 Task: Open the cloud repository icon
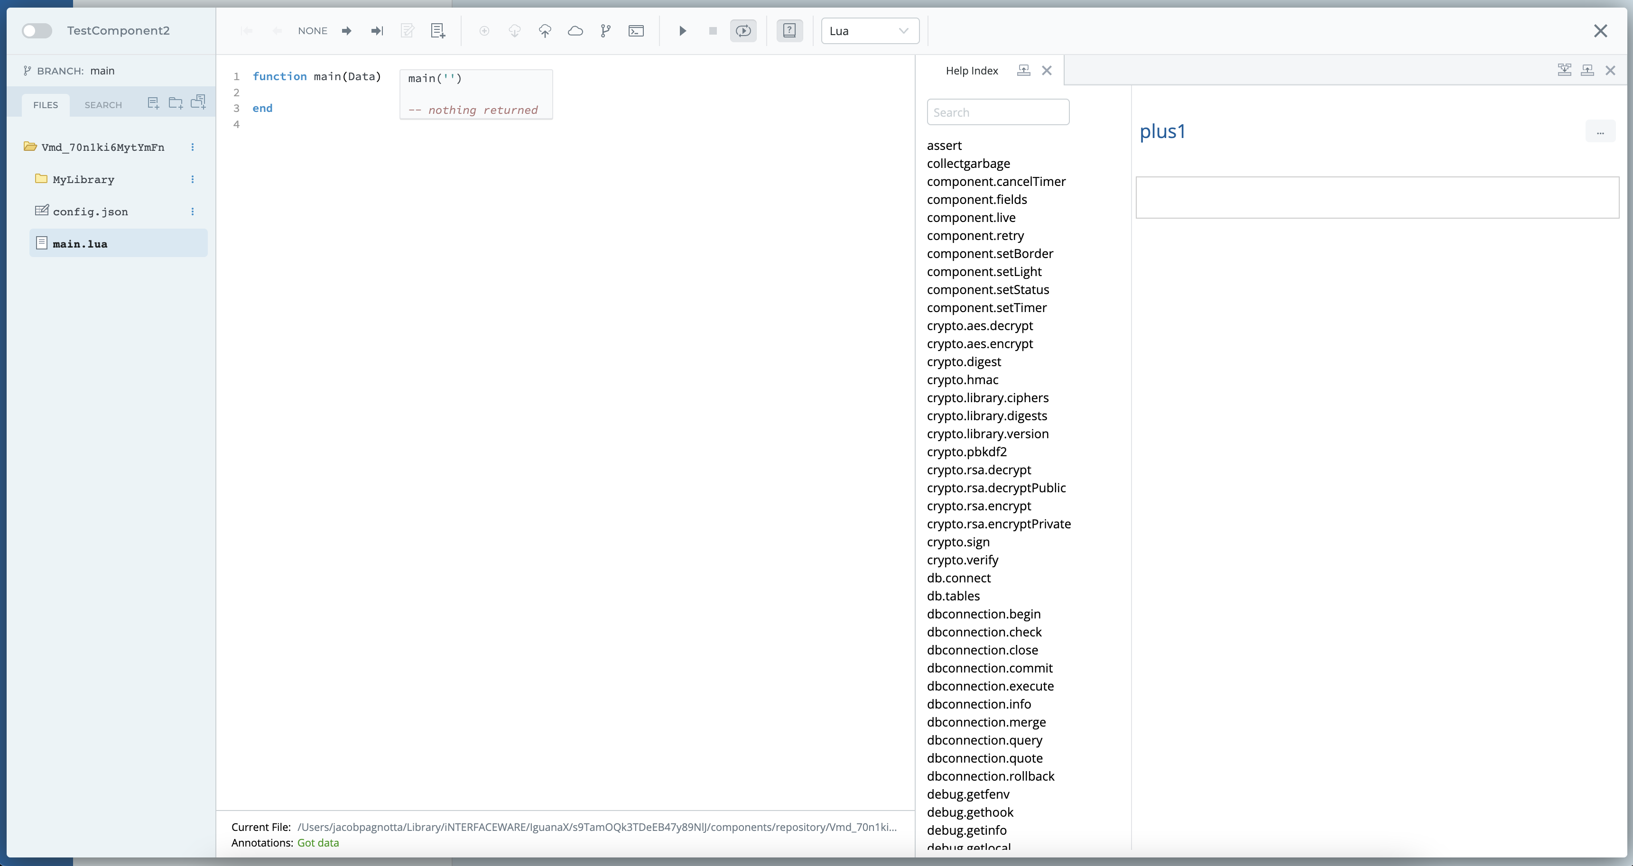[x=575, y=31]
